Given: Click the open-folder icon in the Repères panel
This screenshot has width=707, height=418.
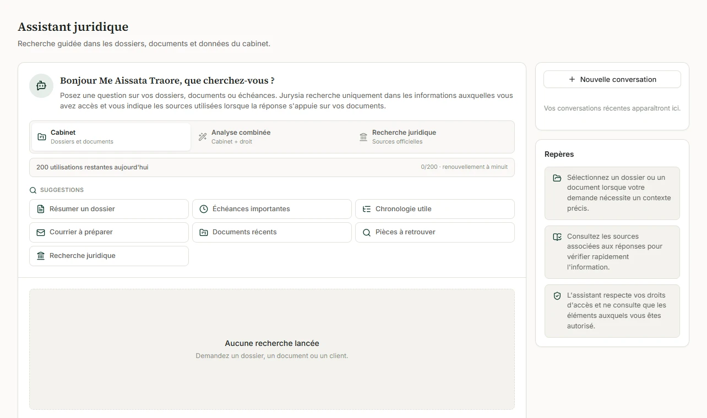Looking at the screenshot, I should (557, 178).
